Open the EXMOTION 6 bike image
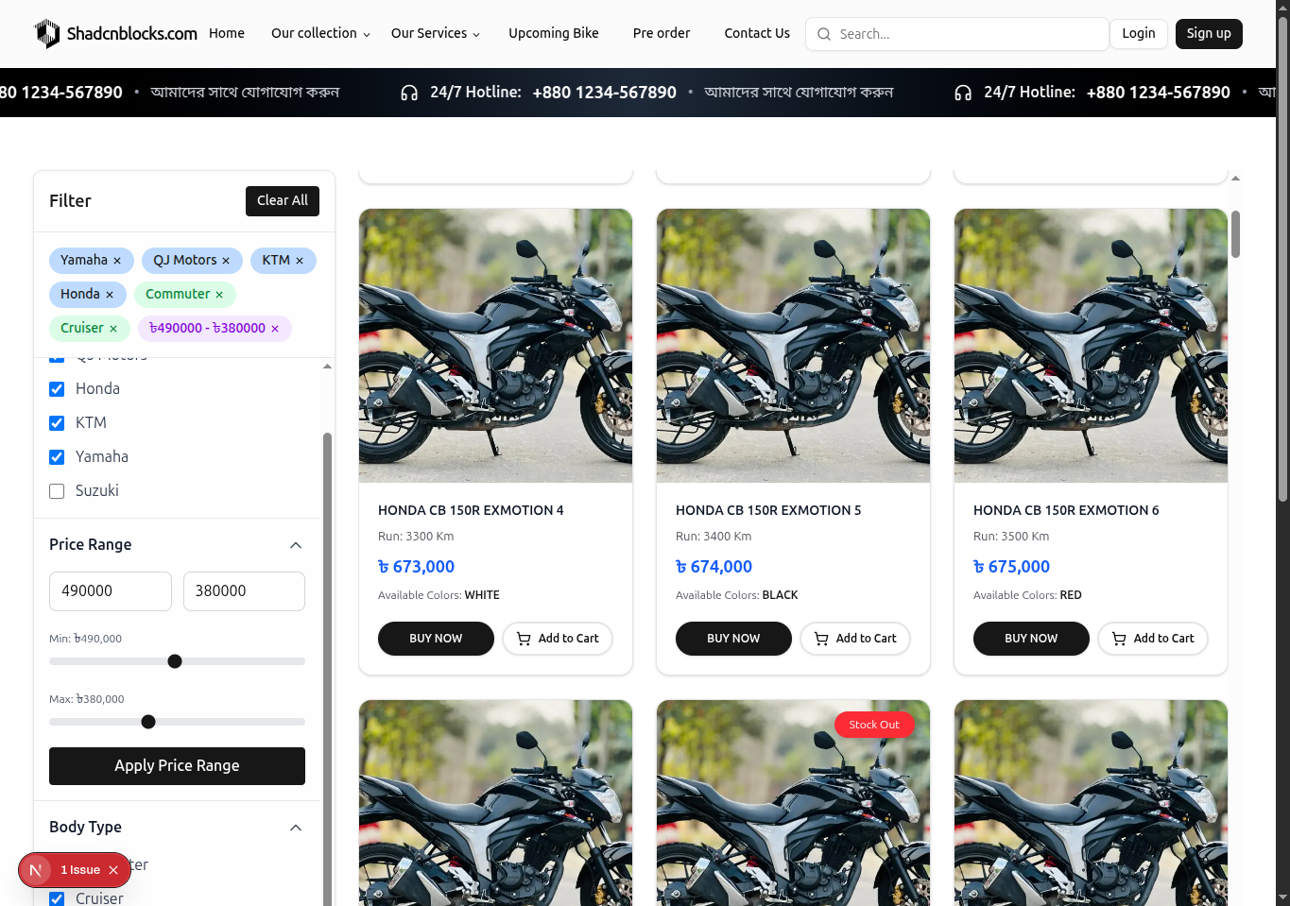 tap(1091, 346)
